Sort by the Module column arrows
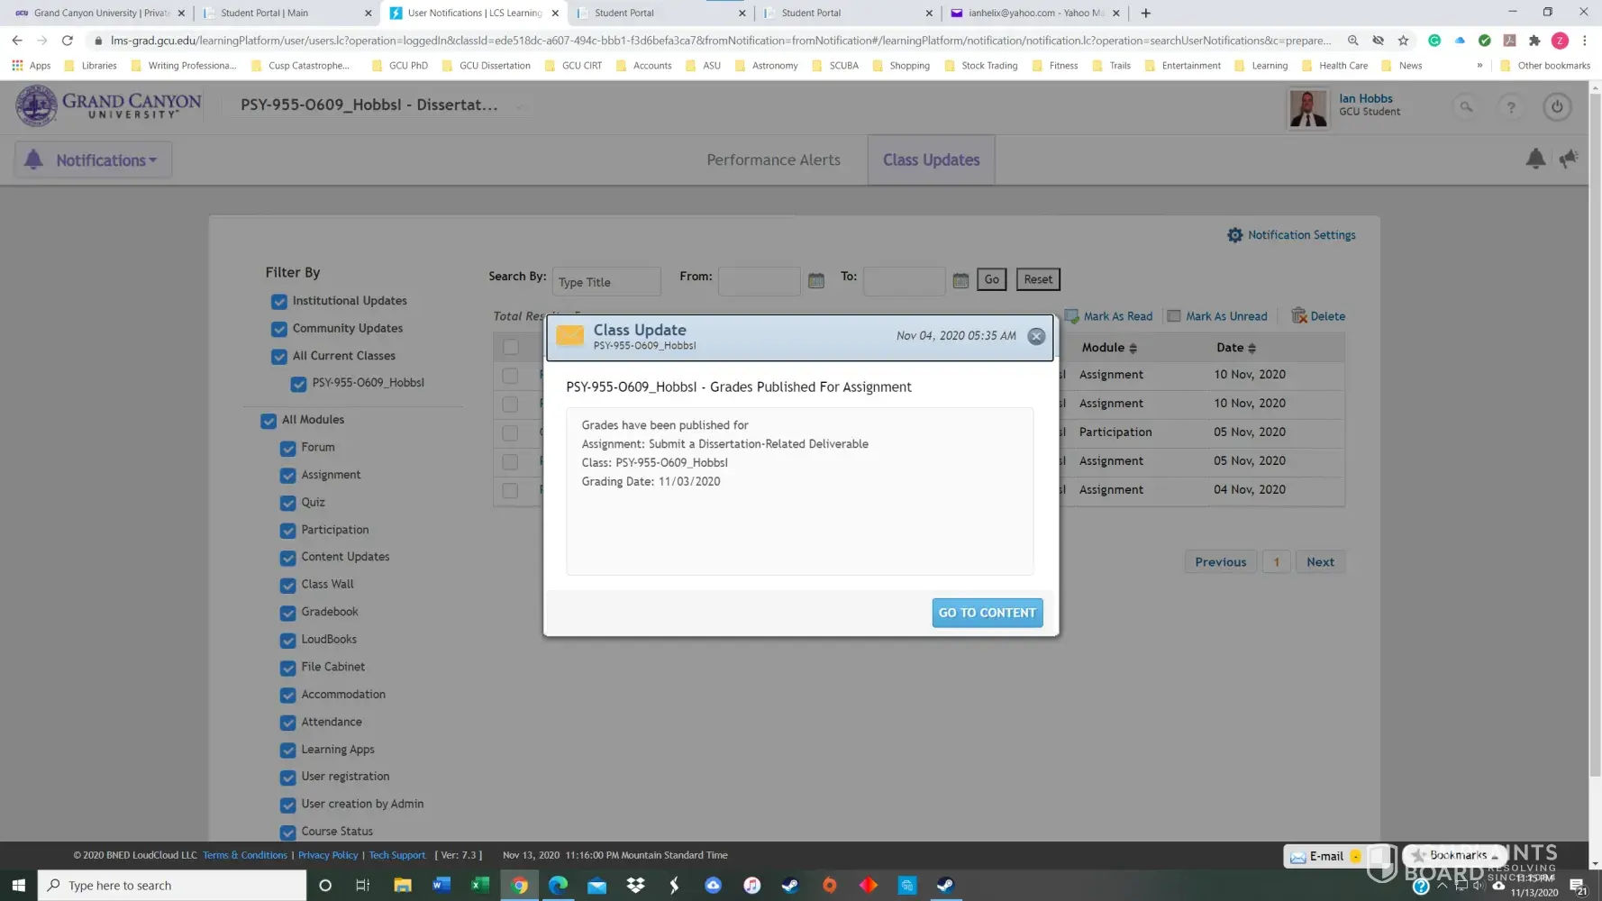This screenshot has width=1602, height=901. (x=1133, y=349)
